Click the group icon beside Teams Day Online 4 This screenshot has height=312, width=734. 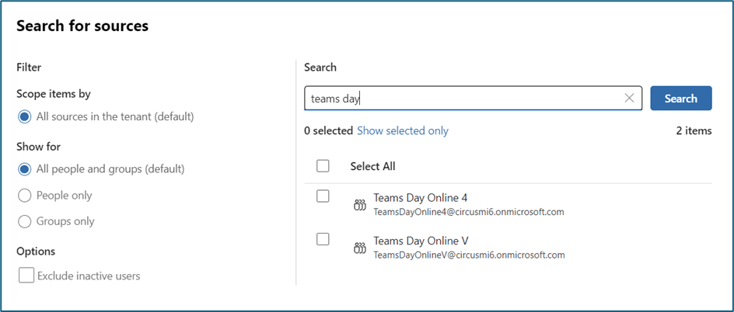tap(359, 205)
